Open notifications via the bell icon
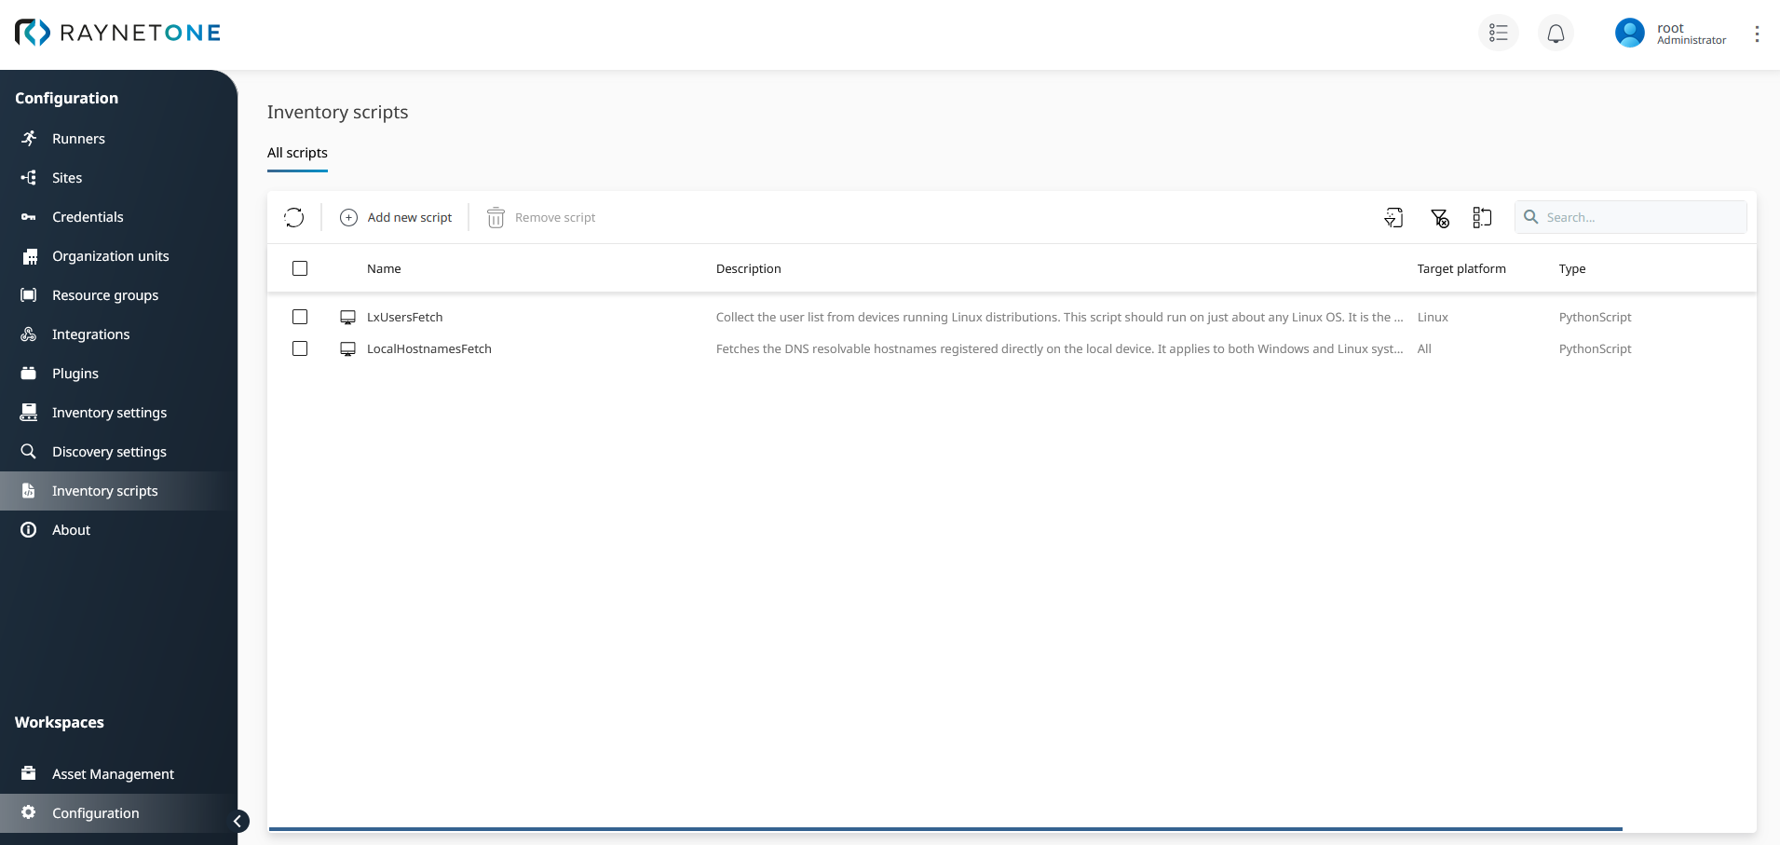 pos(1554,33)
